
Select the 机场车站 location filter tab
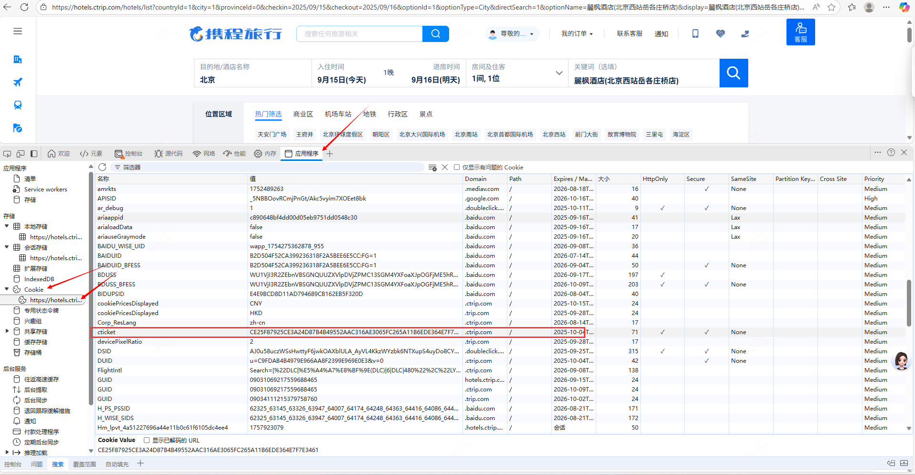pos(338,114)
